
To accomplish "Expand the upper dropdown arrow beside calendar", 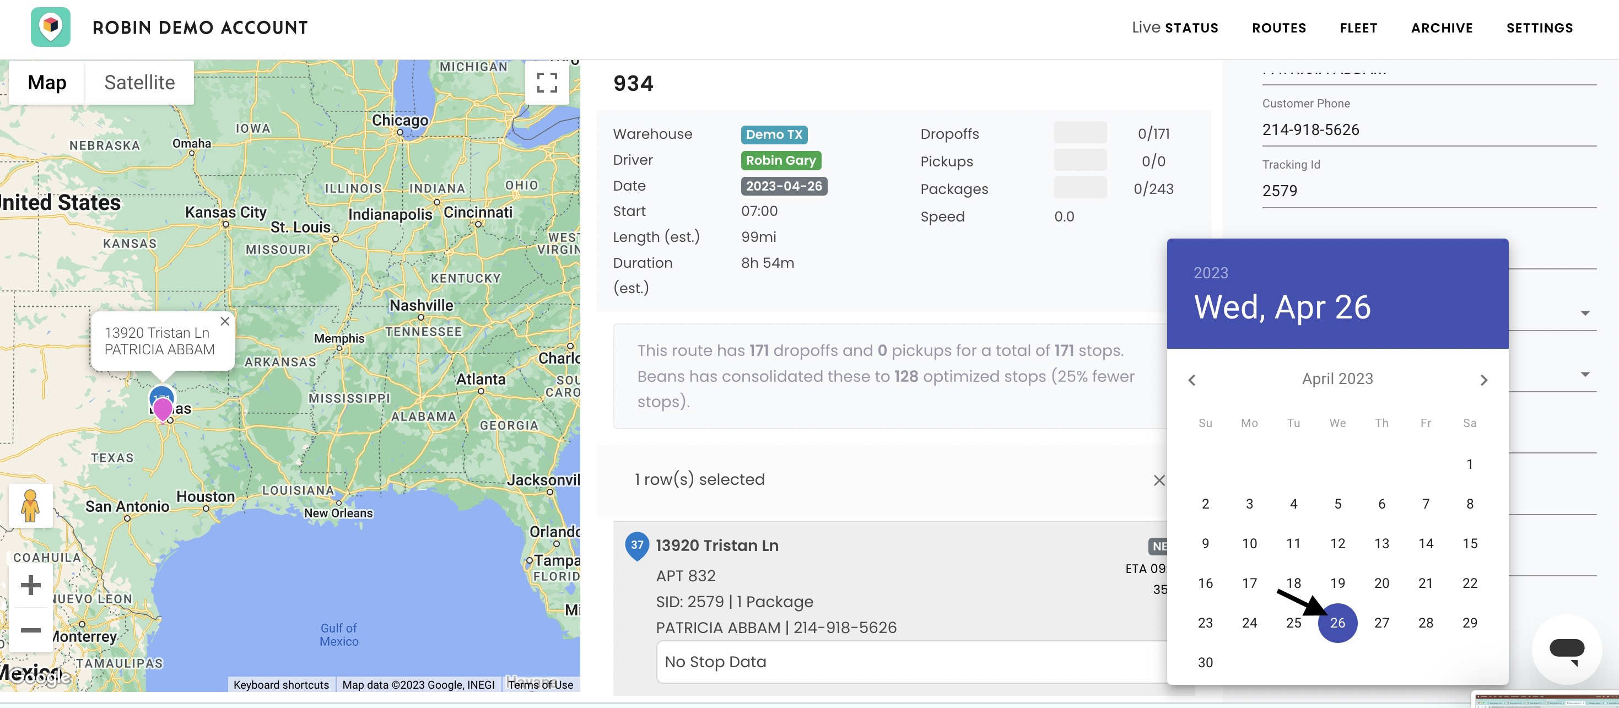I will coord(1584,313).
